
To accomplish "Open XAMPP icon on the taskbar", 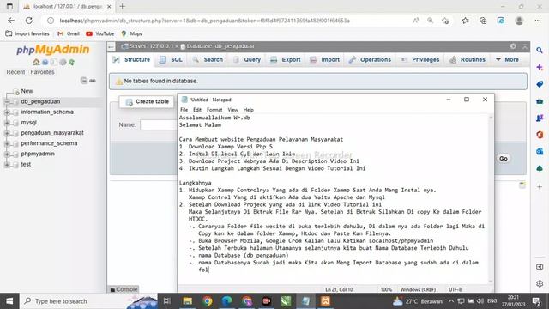I will click(325, 301).
